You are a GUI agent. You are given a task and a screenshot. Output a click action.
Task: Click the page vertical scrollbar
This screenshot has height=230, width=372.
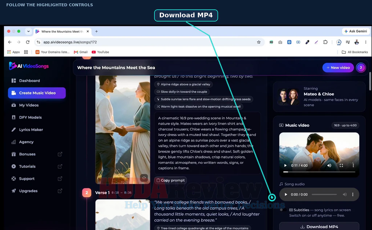click(x=370, y=81)
